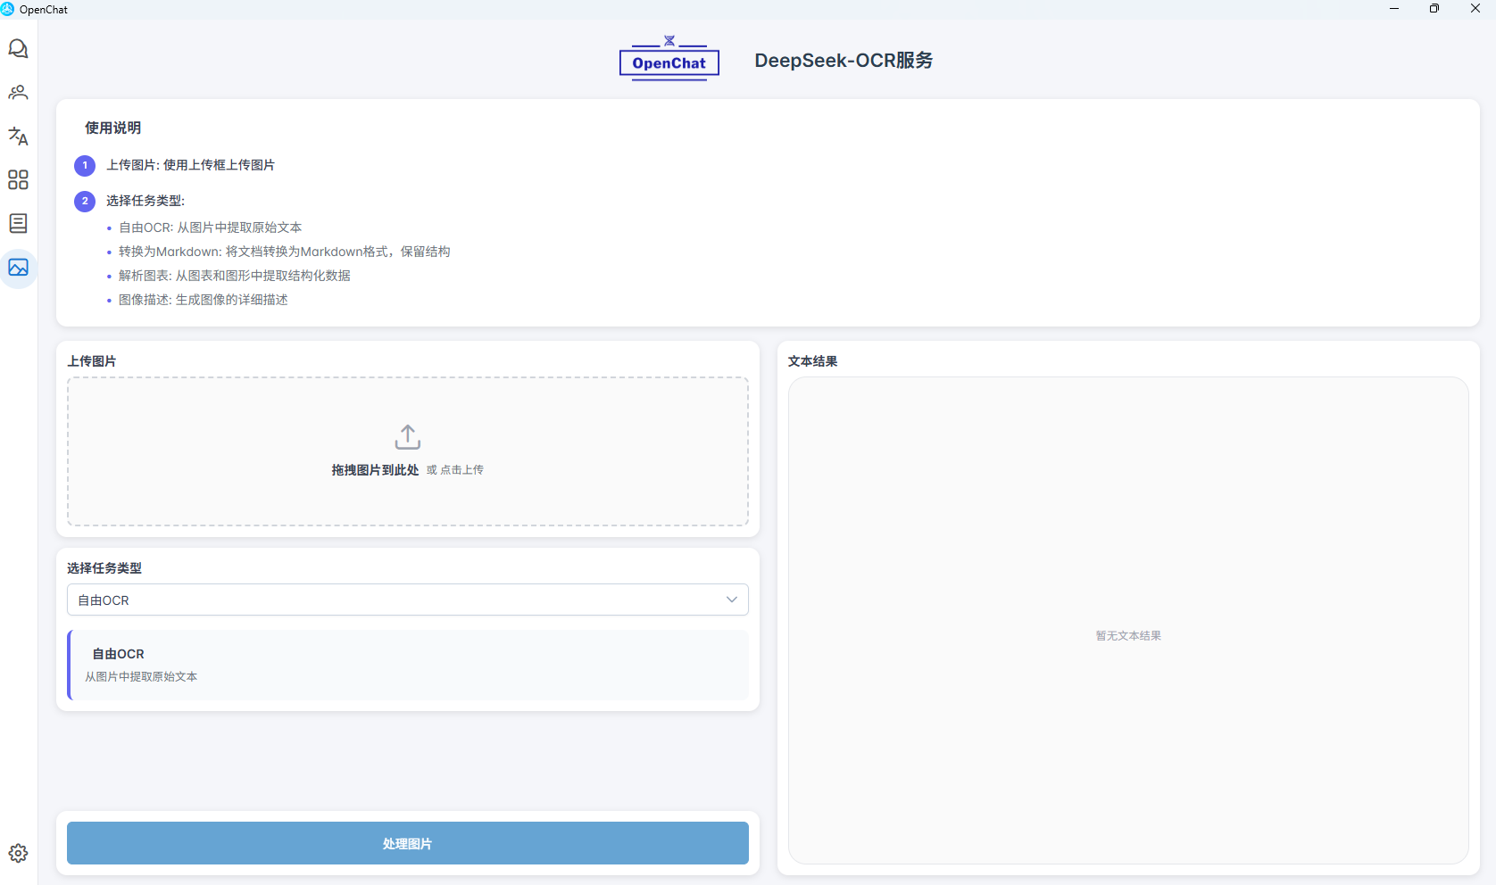Click the 解析图表 bullet line

(235, 276)
